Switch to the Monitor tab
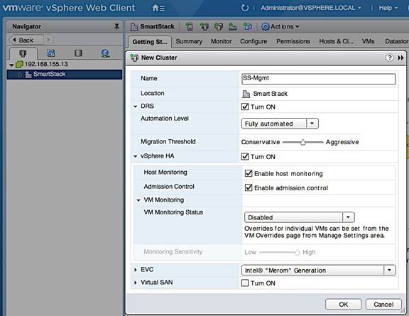Screen dimensions: 409x316 point(222,41)
